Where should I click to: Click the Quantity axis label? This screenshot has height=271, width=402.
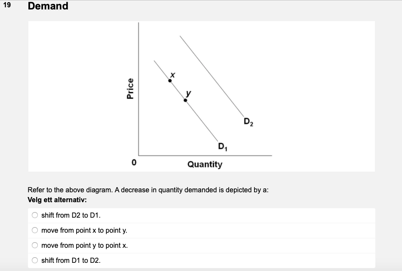tap(205, 164)
